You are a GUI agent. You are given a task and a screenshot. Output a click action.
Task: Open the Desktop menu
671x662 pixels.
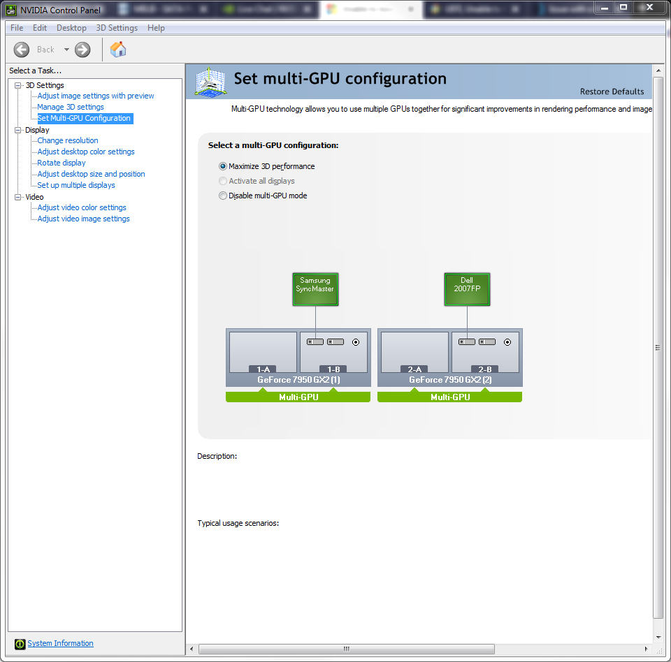[x=71, y=28]
